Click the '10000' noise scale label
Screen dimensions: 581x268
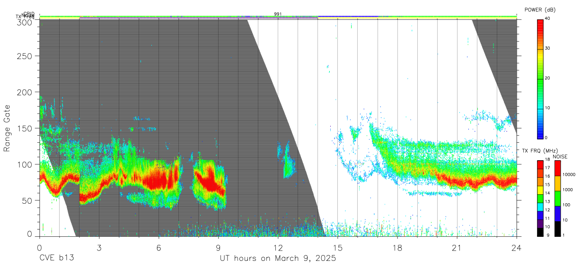pyautogui.click(x=569, y=175)
